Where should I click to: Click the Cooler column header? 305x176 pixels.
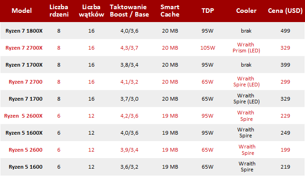coord(246,11)
